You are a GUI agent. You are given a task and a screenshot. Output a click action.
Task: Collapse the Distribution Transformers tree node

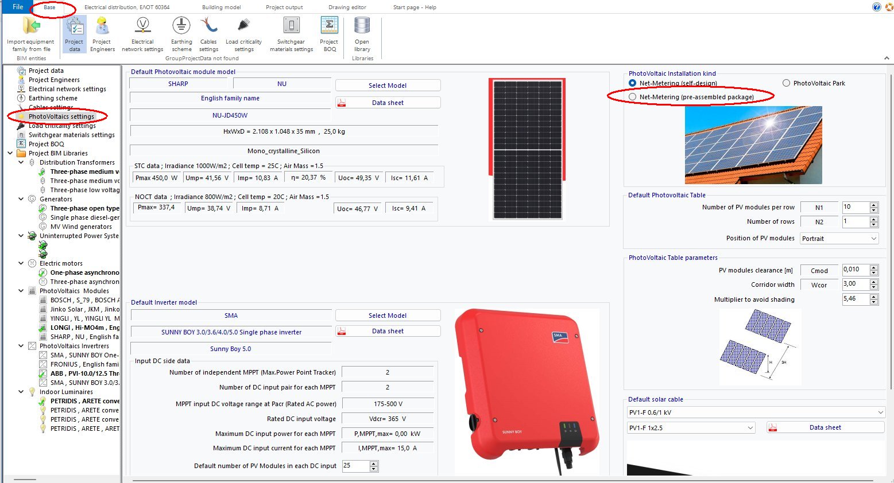[x=21, y=162]
